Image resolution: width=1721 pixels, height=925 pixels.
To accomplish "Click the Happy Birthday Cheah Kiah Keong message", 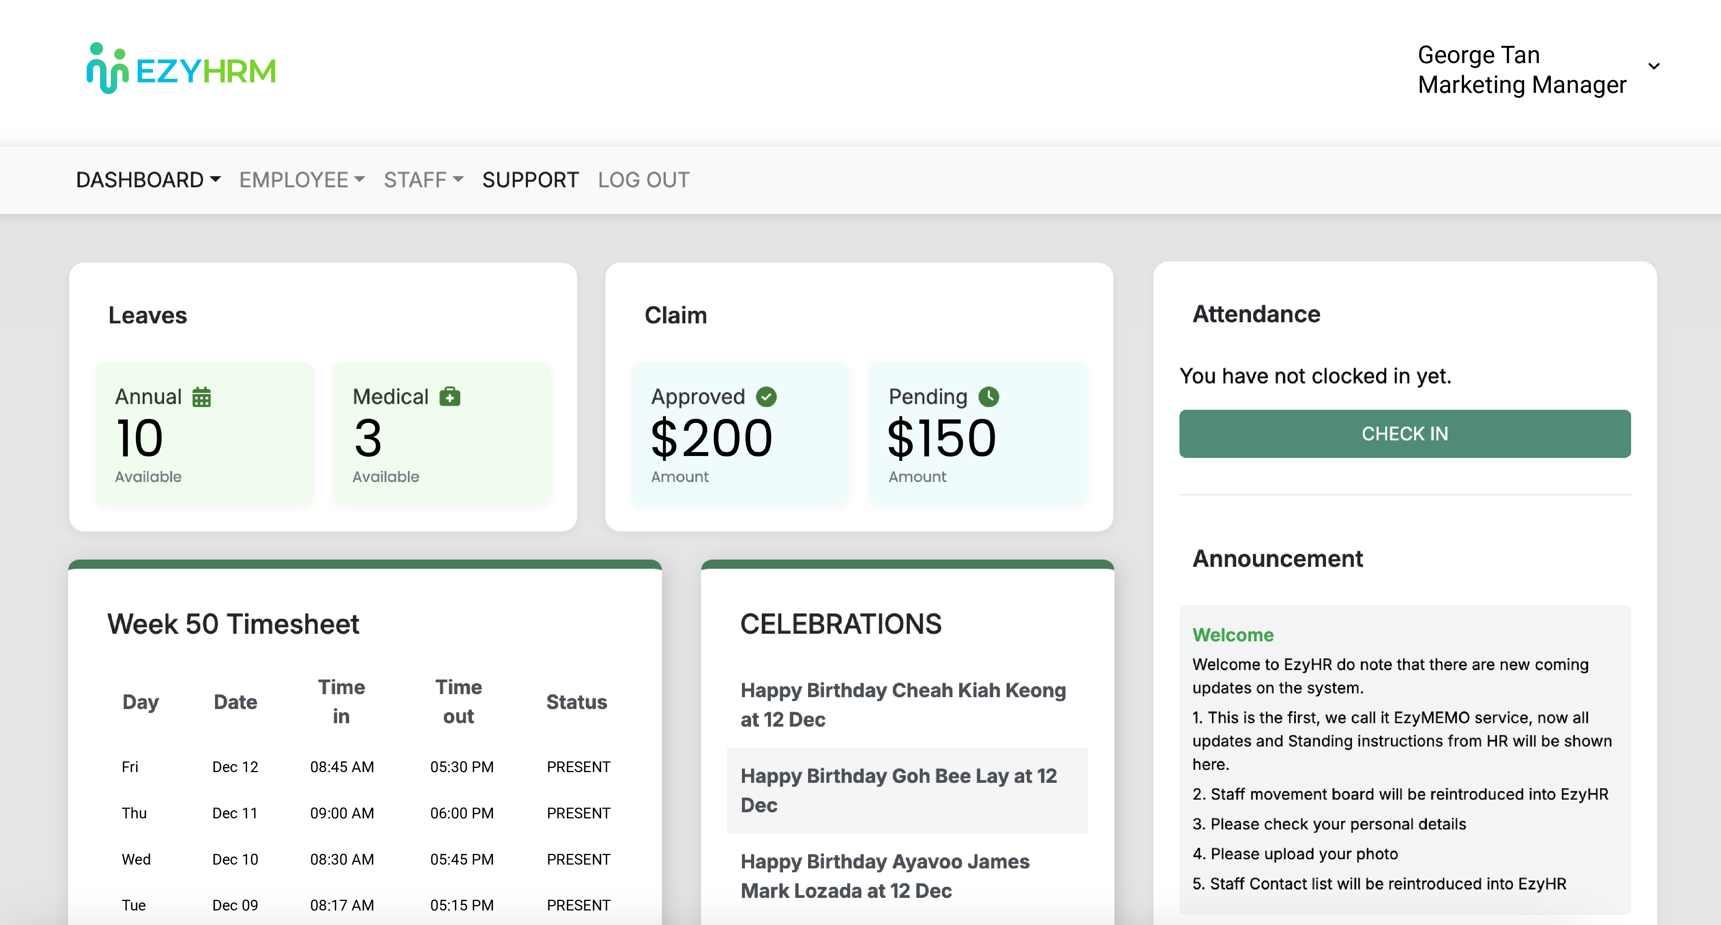I will [903, 704].
